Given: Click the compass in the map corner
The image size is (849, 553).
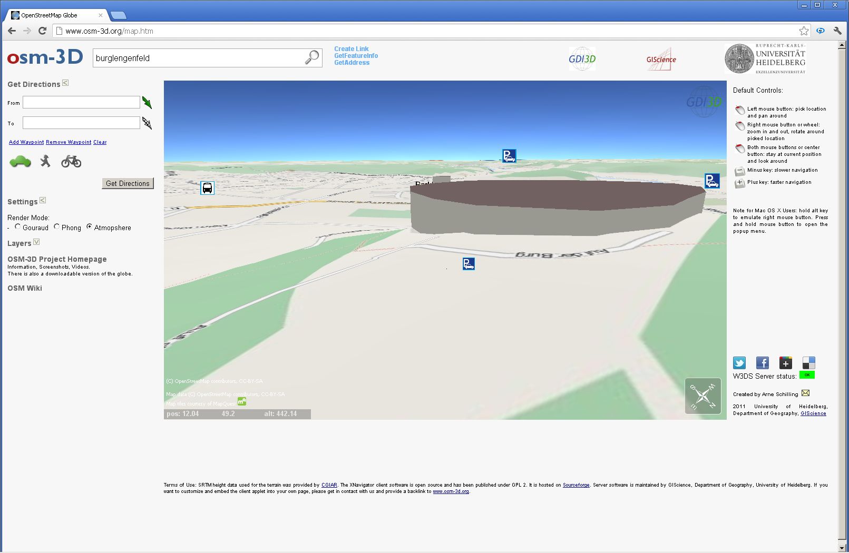Looking at the screenshot, I should pyautogui.click(x=702, y=396).
